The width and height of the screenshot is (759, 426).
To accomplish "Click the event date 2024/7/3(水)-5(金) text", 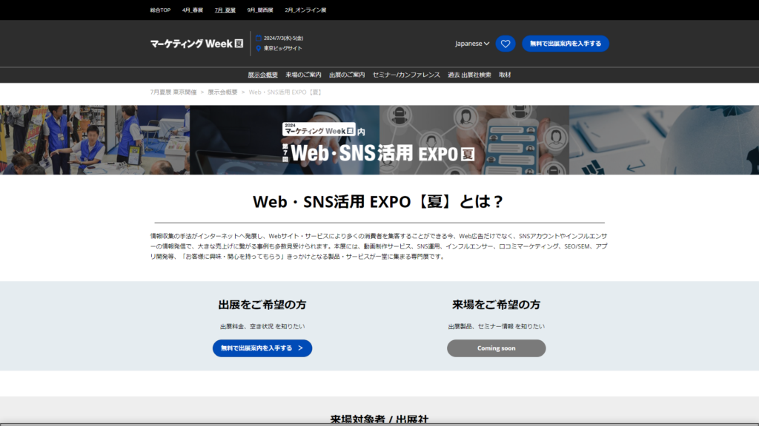I will pos(284,38).
